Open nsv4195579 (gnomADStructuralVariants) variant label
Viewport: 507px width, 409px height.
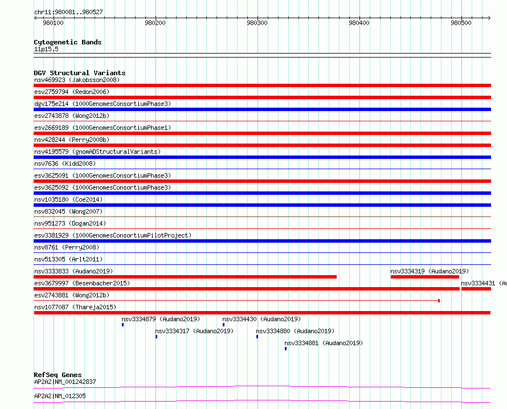[97, 152]
